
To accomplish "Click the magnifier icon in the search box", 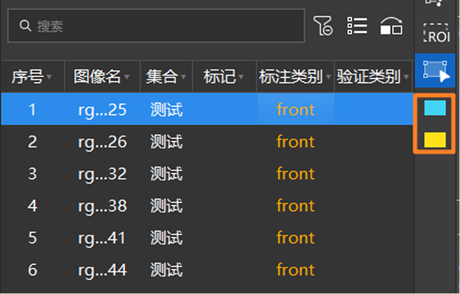I will [25, 26].
